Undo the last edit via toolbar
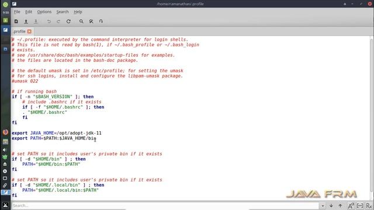The height and width of the screenshot is (210, 374). point(49,22)
